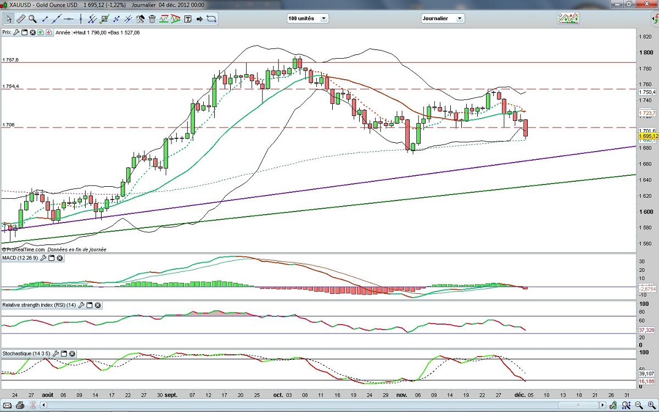Move the Prix panel up with green arrow
This screenshot has width=659, height=412.
pyautogui.click(x=41, y=32)
